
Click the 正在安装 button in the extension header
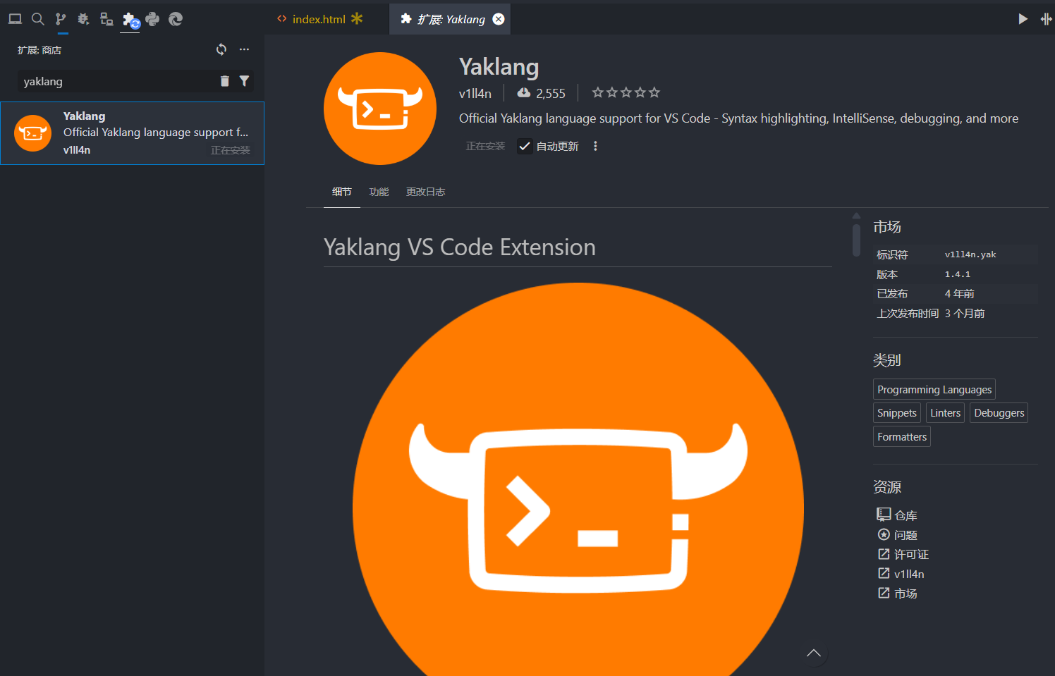[485, 146]
